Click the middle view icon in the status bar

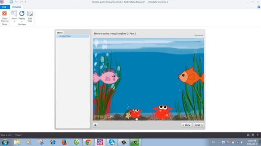point(253,135)
